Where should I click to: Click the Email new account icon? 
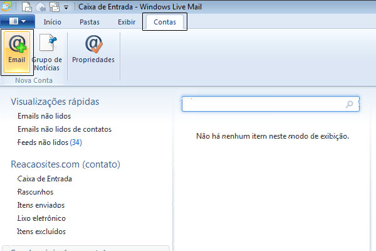[x=17, y=51]
